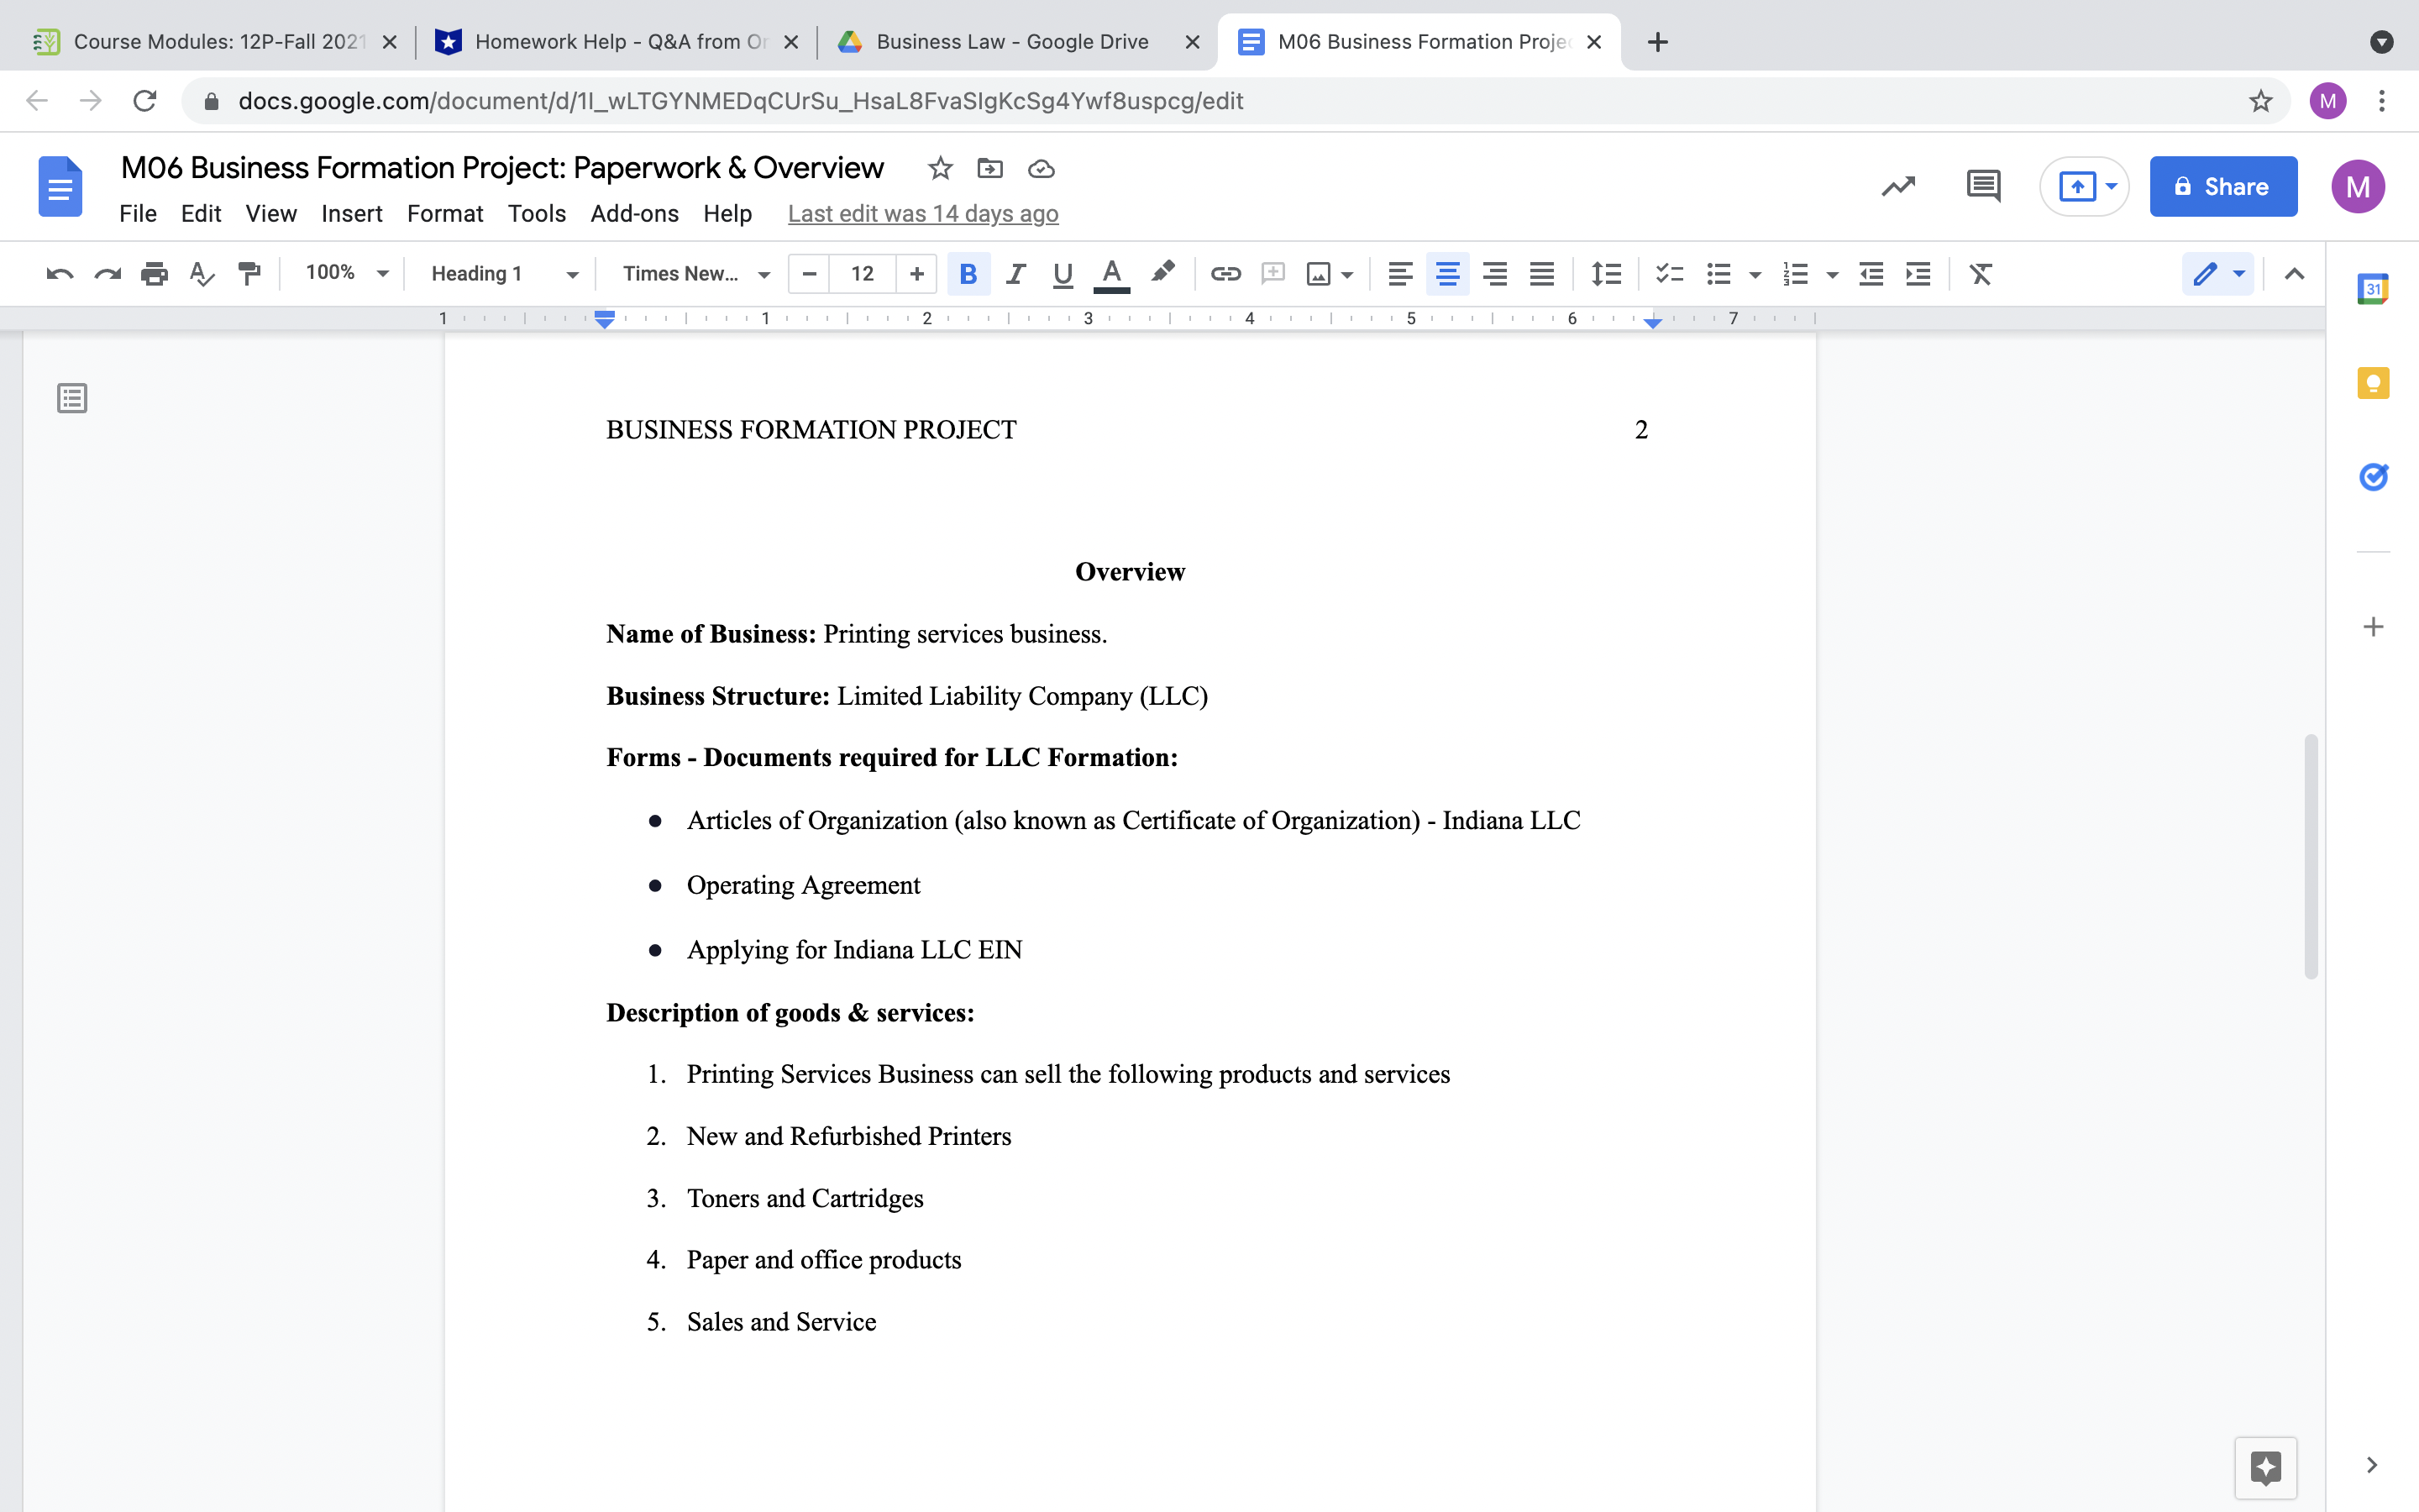Toggle italic formatting
The height and width of the screenshot is (1512, 2419).
[1015, 273]
